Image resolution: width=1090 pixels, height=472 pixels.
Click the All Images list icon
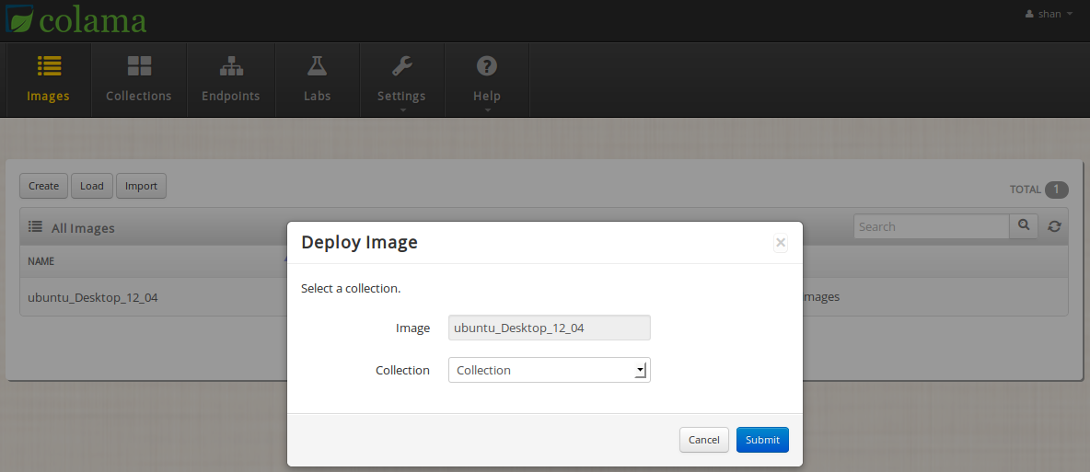pos(35,226)
